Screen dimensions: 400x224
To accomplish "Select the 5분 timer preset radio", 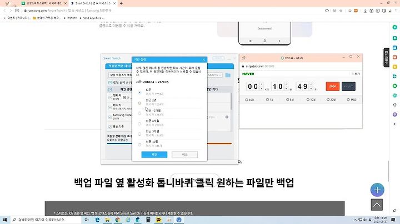I will (x=288, y=100).
